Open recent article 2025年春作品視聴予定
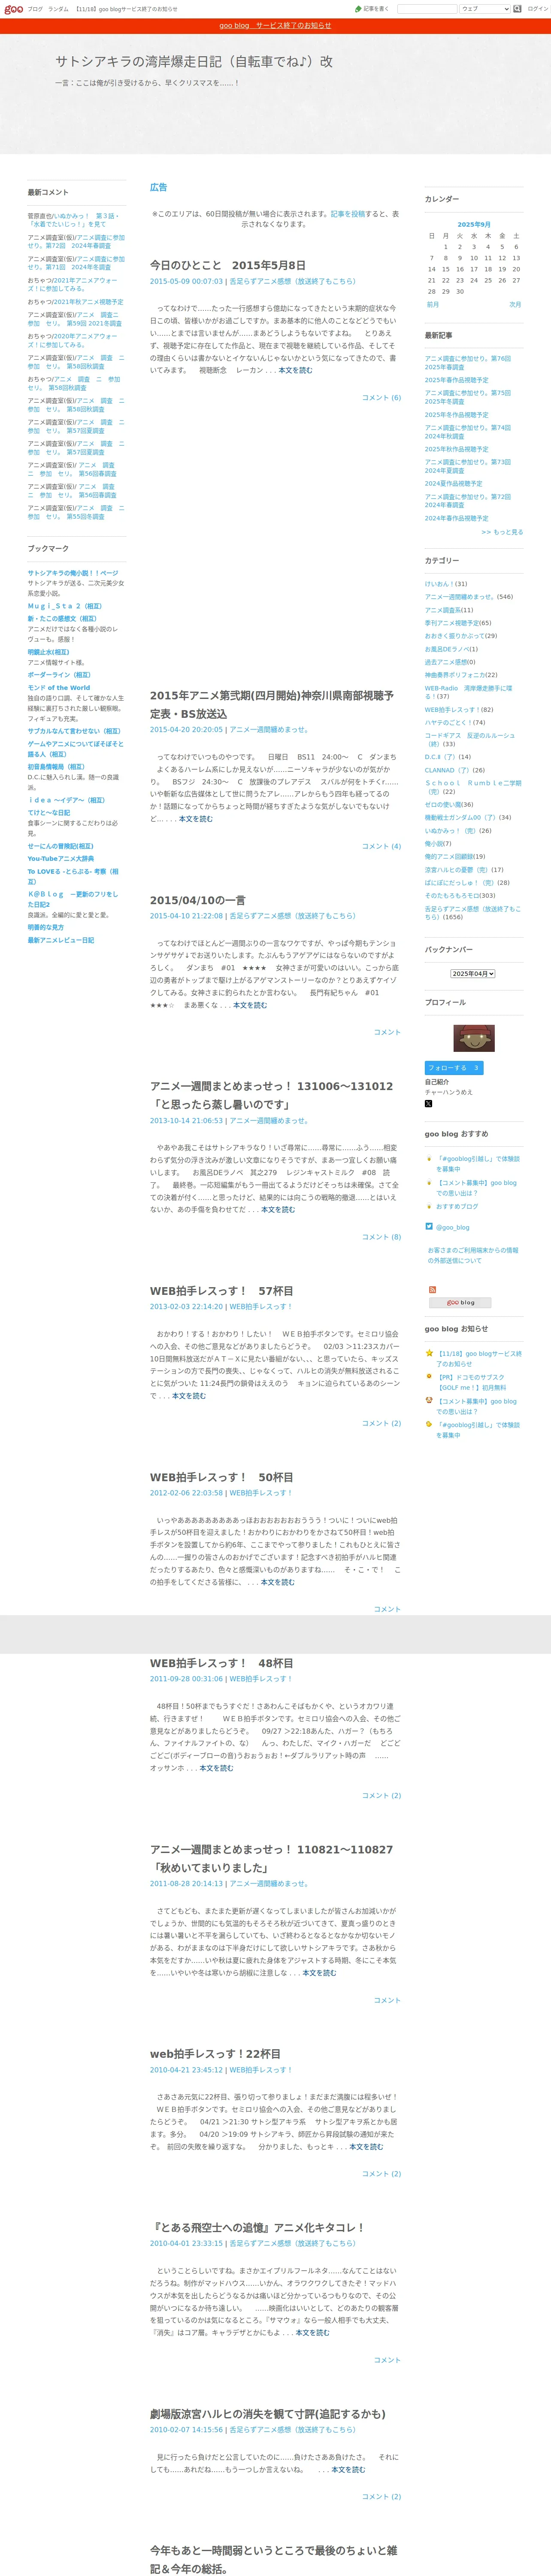The height and width of the screenshot is (2576, 551). pyautogui.click(x=456, y=380)
